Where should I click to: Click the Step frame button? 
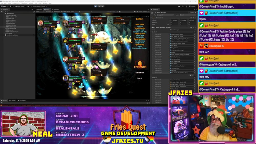point(103,6)
